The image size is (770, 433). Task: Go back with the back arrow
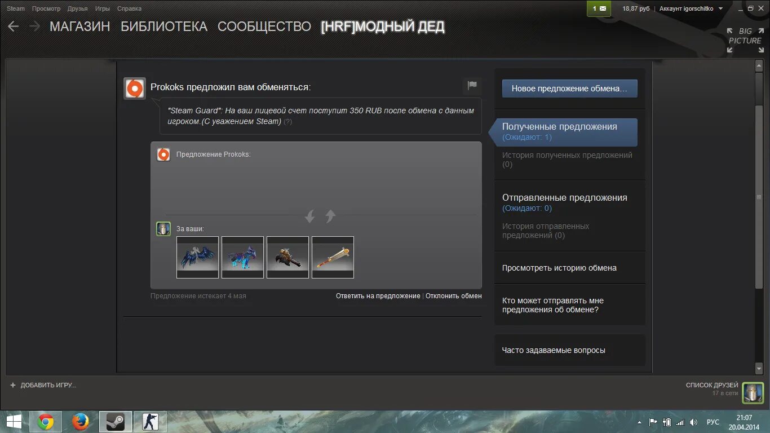click(x=13, y=26)
